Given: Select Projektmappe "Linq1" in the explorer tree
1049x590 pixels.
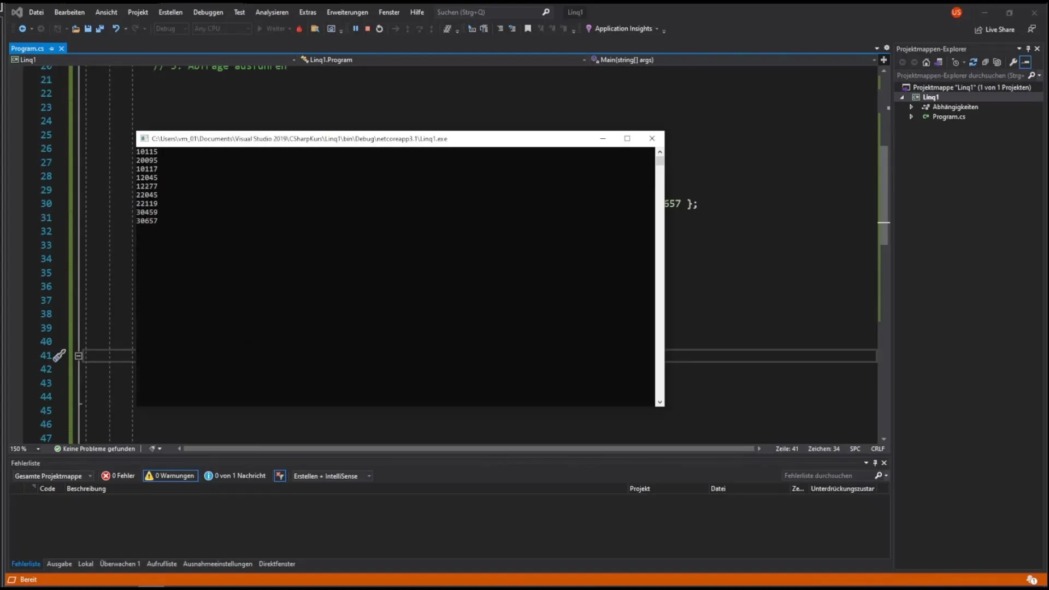Looking at the screenshot, I should pyautogui.click(x=971, y=87).
